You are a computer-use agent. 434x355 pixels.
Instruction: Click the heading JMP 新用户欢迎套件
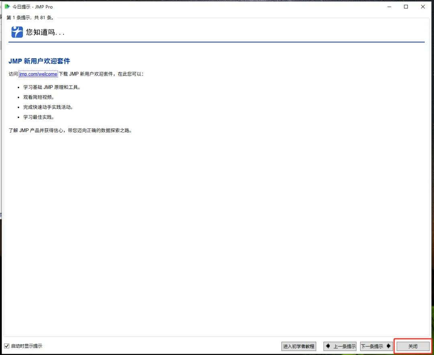coord(39,61)
